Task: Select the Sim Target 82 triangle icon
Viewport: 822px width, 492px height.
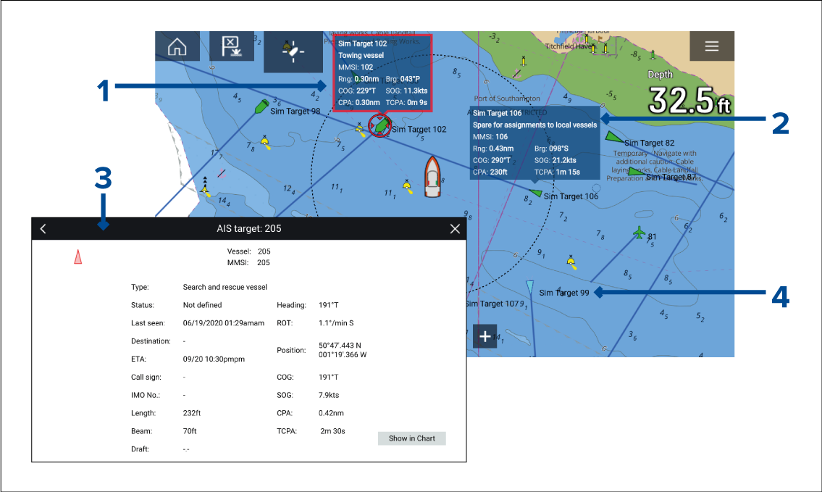Action: point(613,137)
